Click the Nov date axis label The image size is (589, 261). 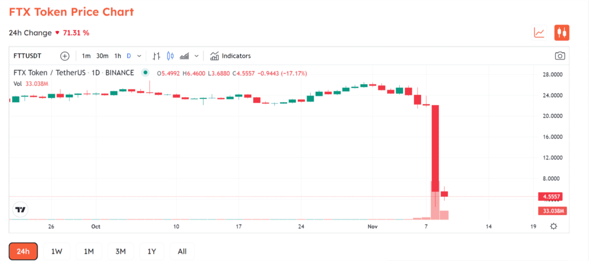tap(372, 227)
